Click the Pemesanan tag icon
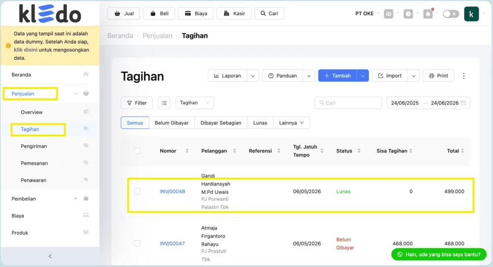 86,162
